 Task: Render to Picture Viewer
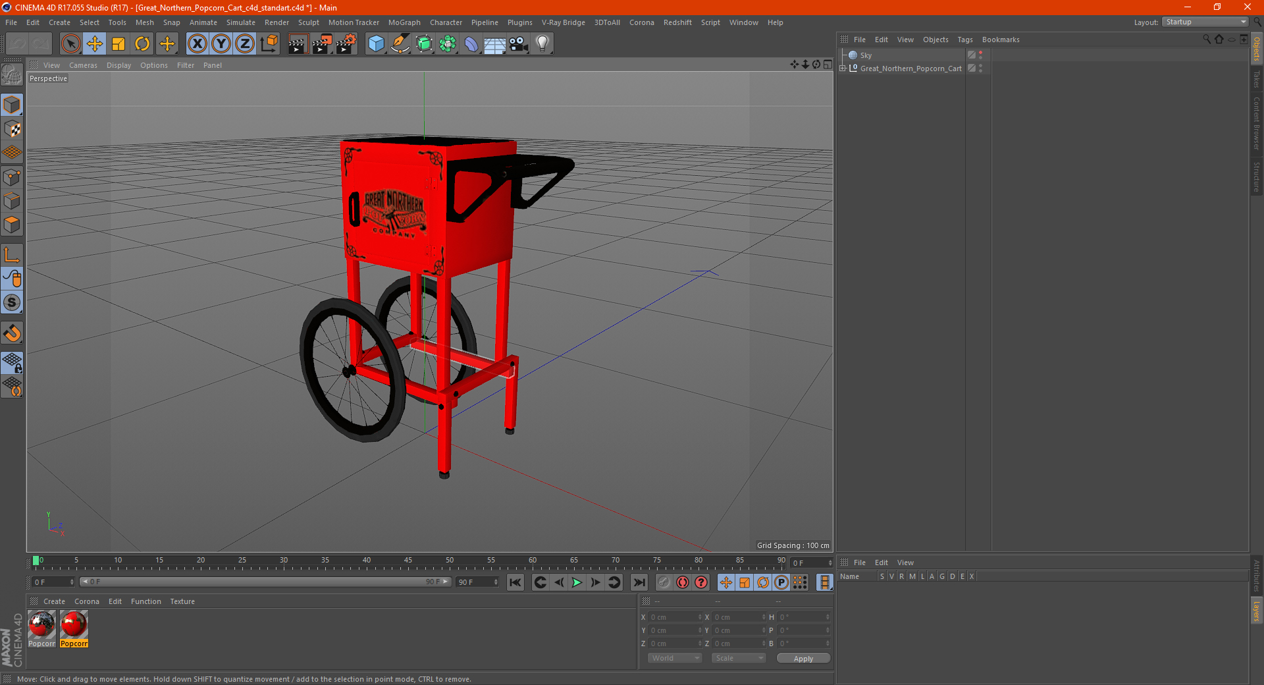322,44
